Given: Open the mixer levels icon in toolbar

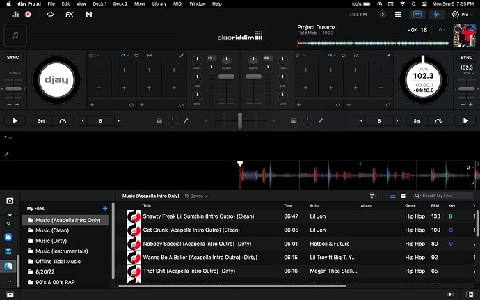Looking at the screenshot, I should [x=15, y=15].
